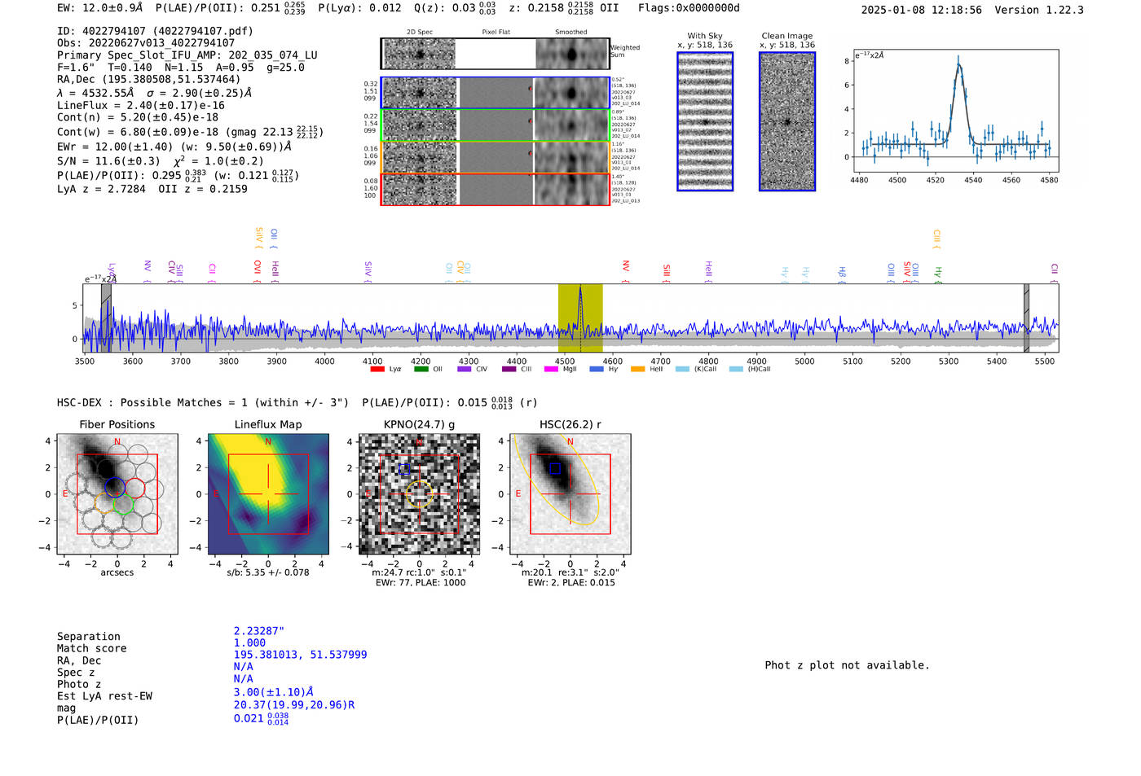Click the violet CIV legend swatch
This screenshot has height=776, width=1141.
click(464, 369)
